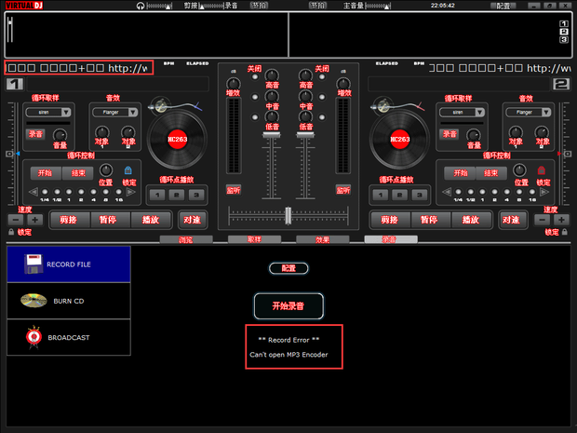The width and height of the screenshot is (577, 433).
Task: Select the RECORD FILE floppy disk icon
Action: pos(33,264)
